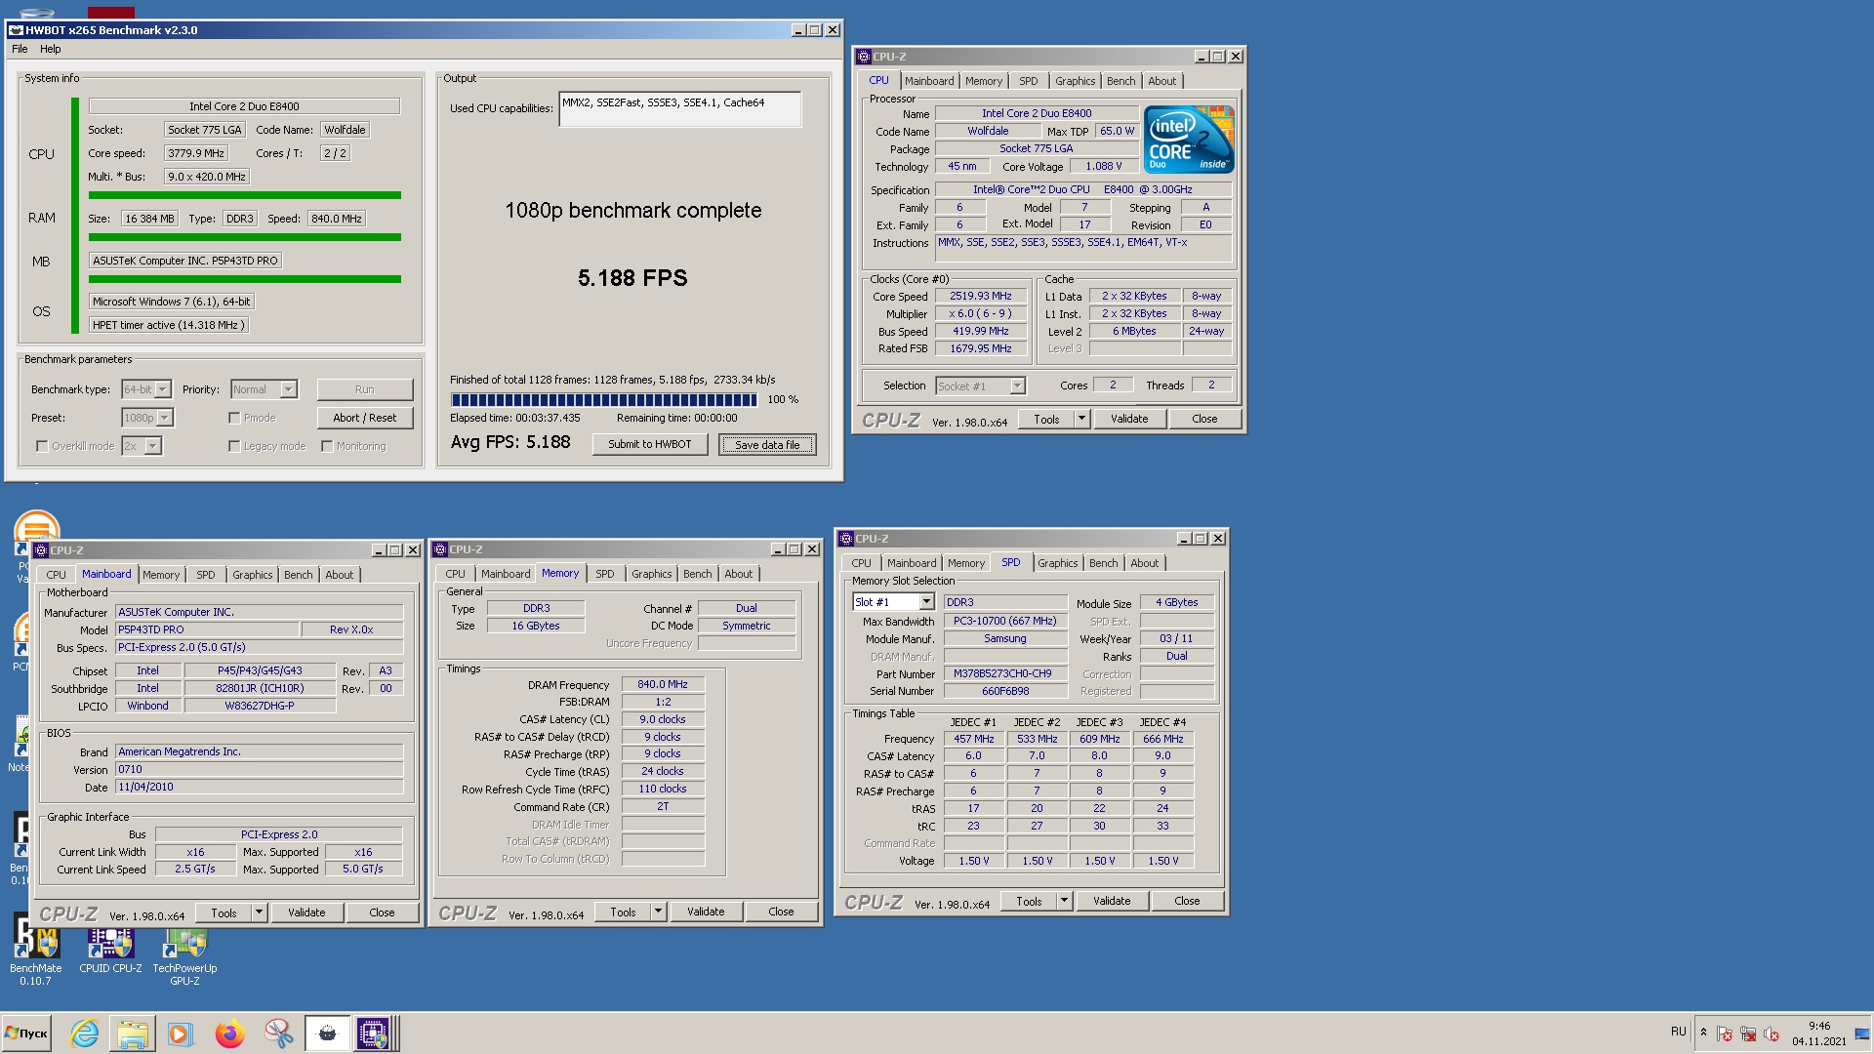Show hidden tray icons arrow
This screenshot has height=1054, width=1874.
tap(1703, 1033)
